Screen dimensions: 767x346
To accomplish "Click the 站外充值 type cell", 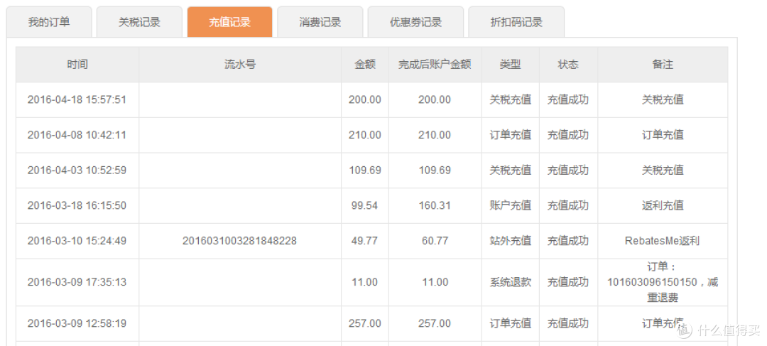I will pos(510,241).
